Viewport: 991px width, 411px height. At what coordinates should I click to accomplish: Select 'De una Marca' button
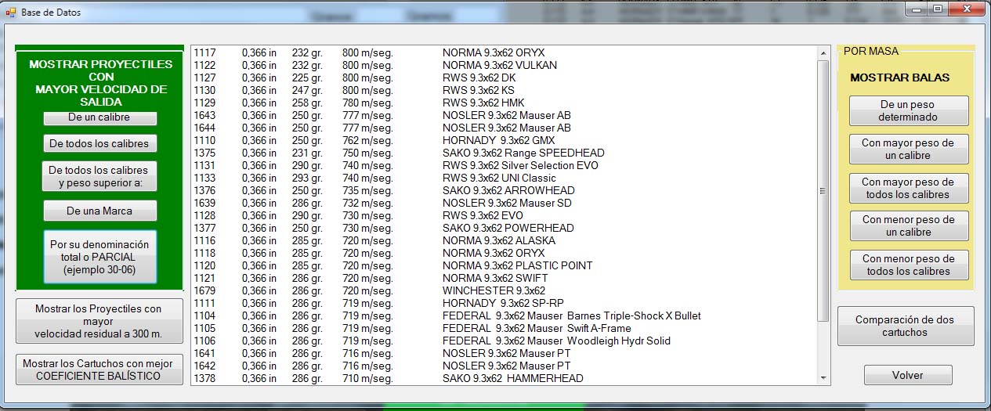[x=99, y=211]
